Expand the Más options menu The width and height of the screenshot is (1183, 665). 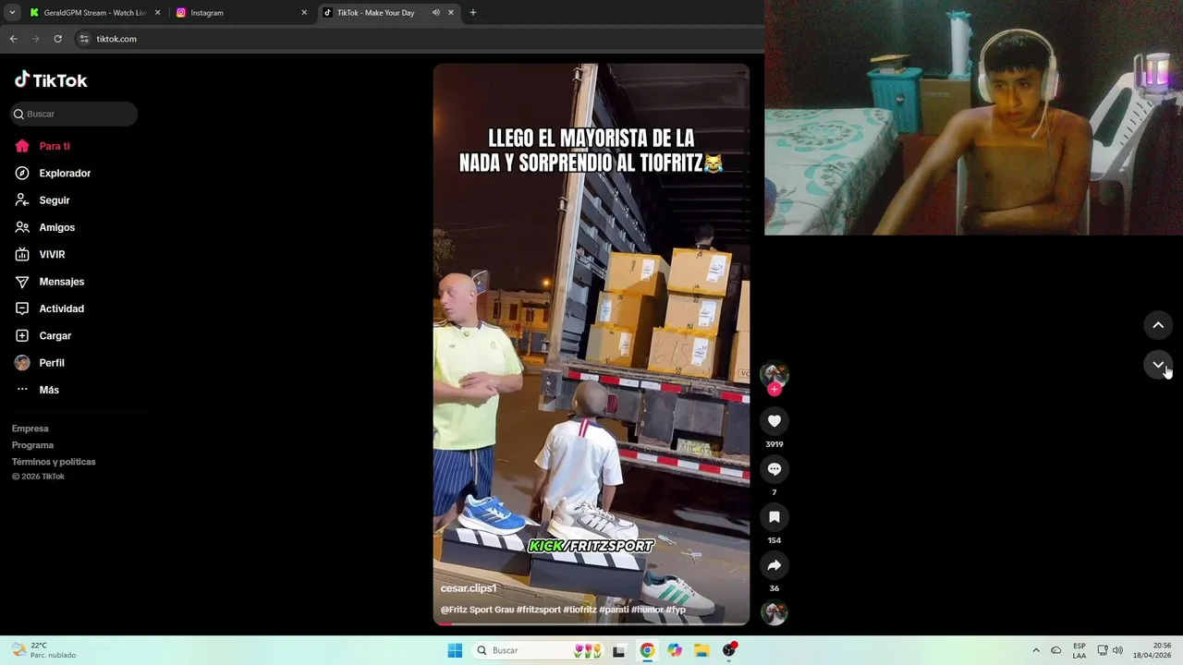(x=37, y=390)
